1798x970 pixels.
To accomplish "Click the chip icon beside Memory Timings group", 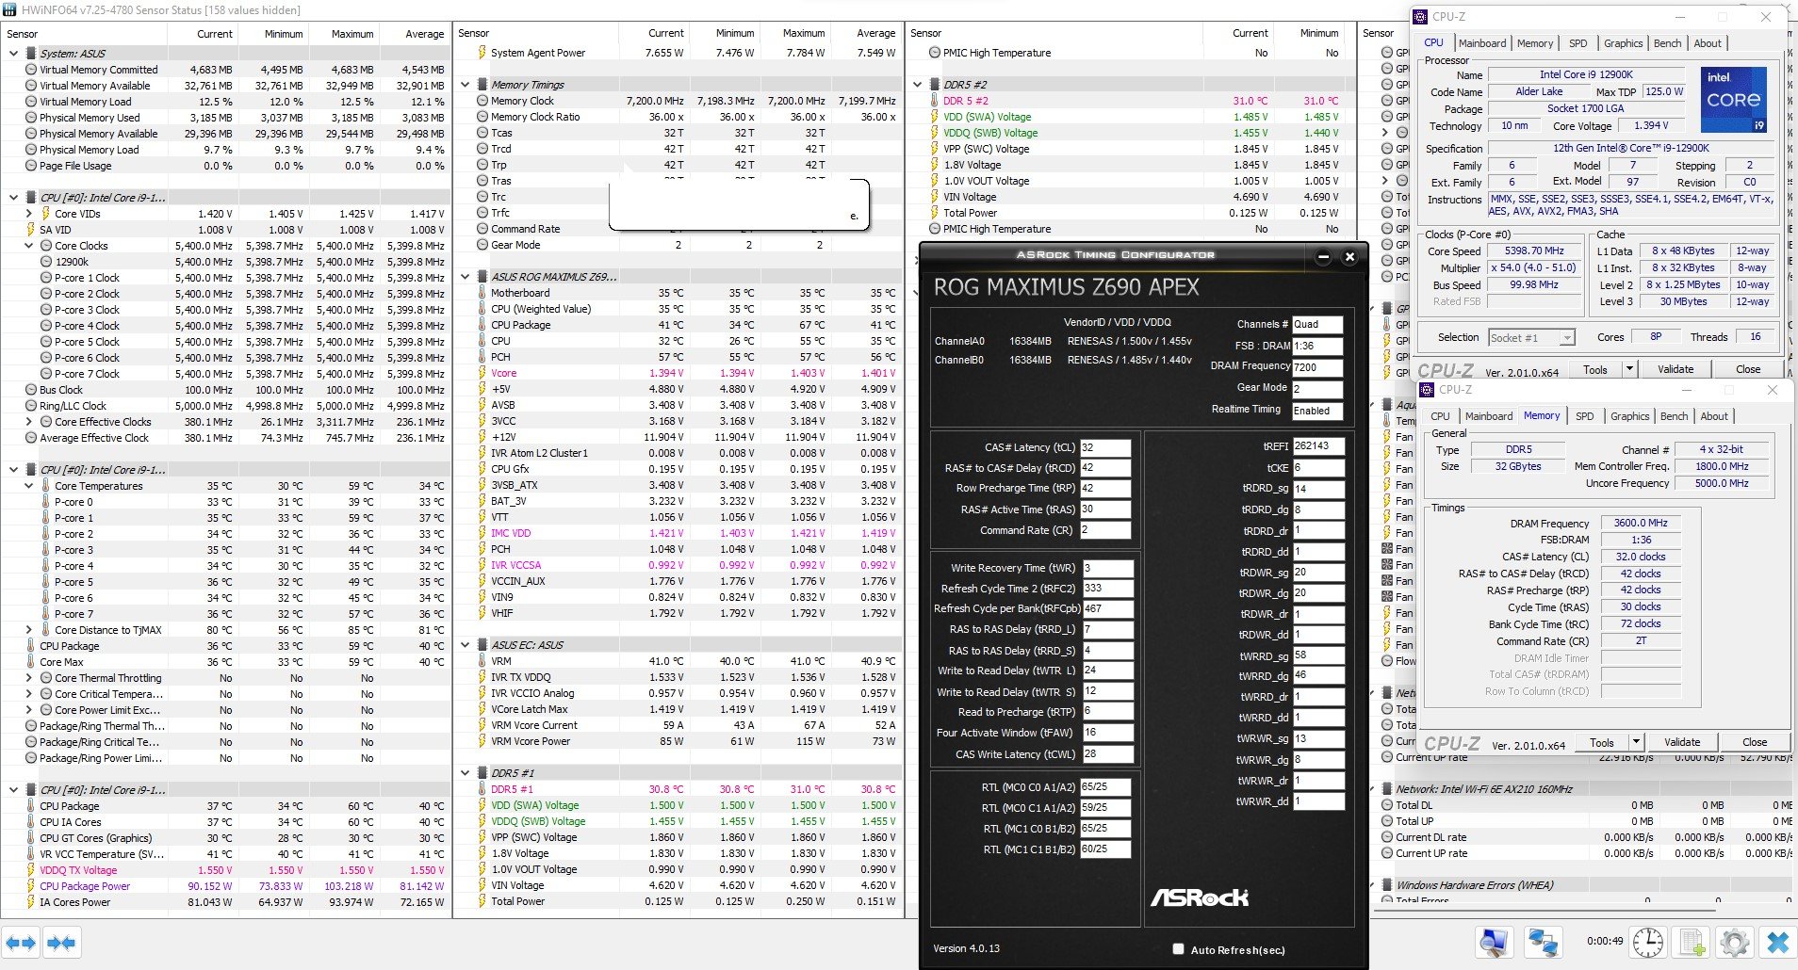I will 482,85.
